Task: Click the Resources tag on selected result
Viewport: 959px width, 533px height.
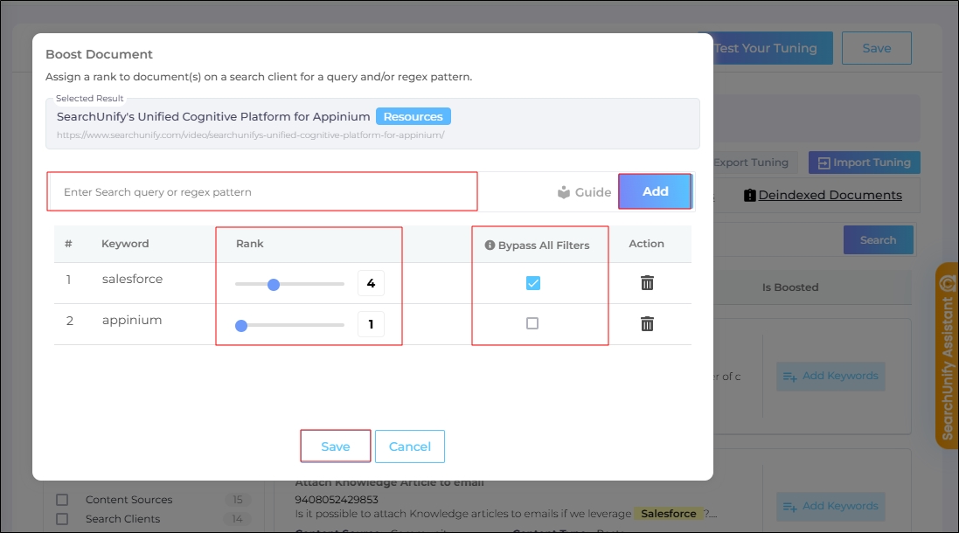Action: coord(413,116)
